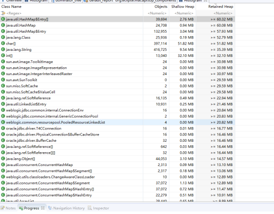Select the java.util.concurrent.ConcurrentHashMap$HashEntry row
Screen dimensions: 274x214
pos(117,195)
